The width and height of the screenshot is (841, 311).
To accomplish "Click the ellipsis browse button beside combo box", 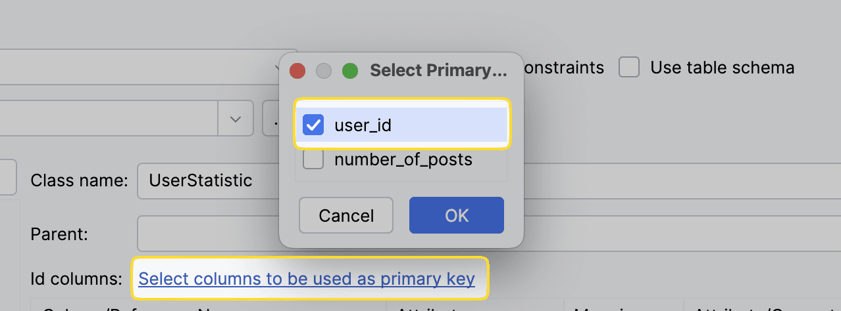I will pos(271,119).
